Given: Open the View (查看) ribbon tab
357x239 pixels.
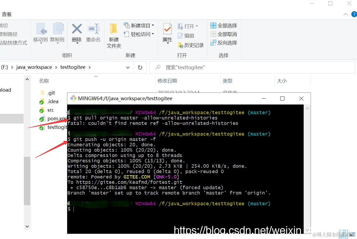Looking at the screenshot, I should (7, 14).
